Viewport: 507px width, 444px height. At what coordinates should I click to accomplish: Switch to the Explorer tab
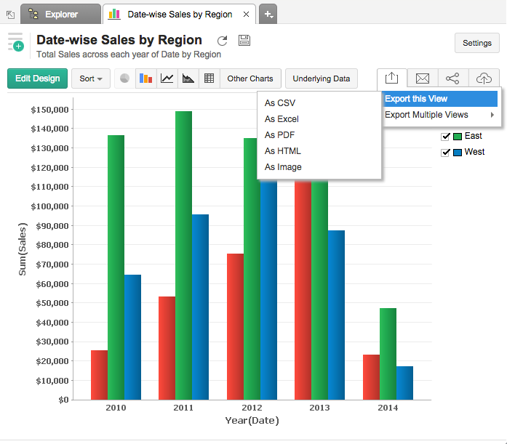[61, 14]
